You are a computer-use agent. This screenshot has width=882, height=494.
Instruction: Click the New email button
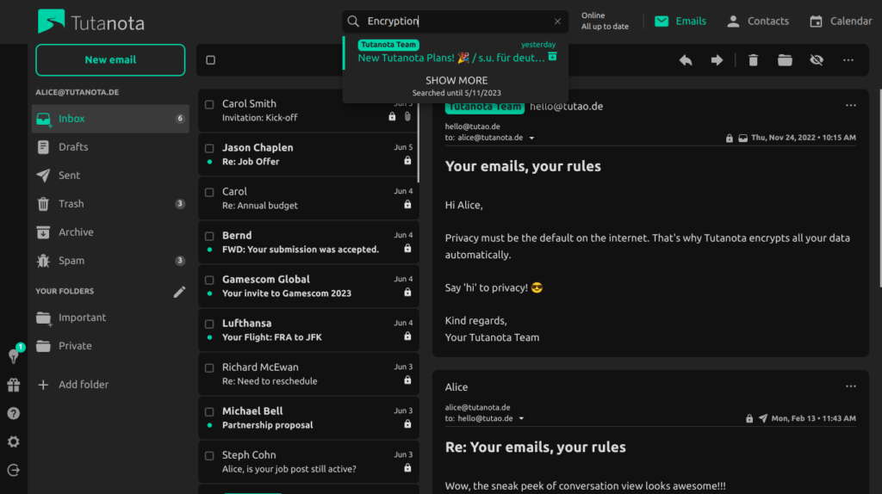tap(110, 60)
